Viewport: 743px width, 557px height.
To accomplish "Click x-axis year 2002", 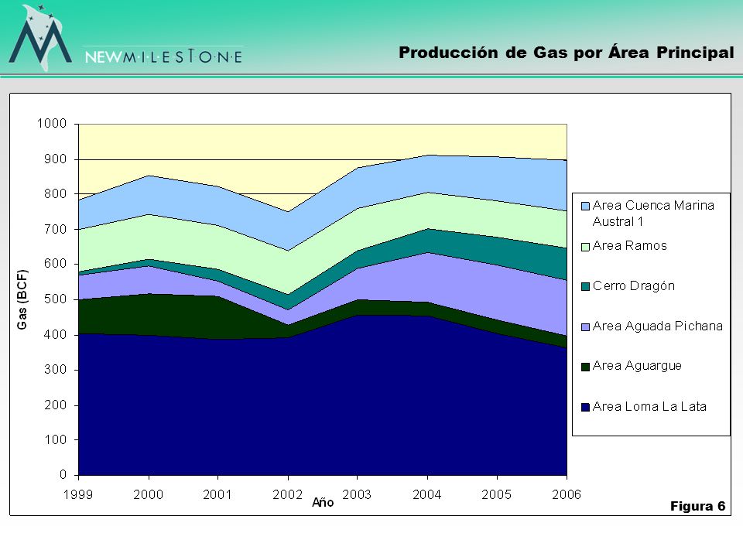I will (288, 495).
